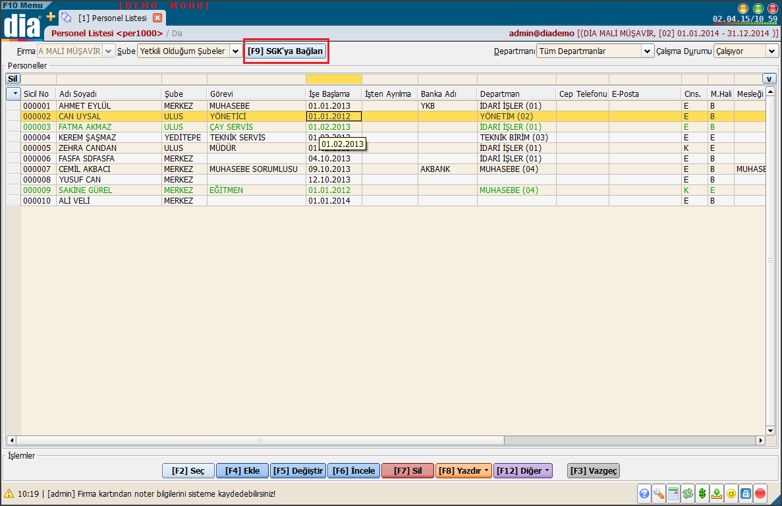
Task: Click the orange round window button
Action: coord(743,9)
